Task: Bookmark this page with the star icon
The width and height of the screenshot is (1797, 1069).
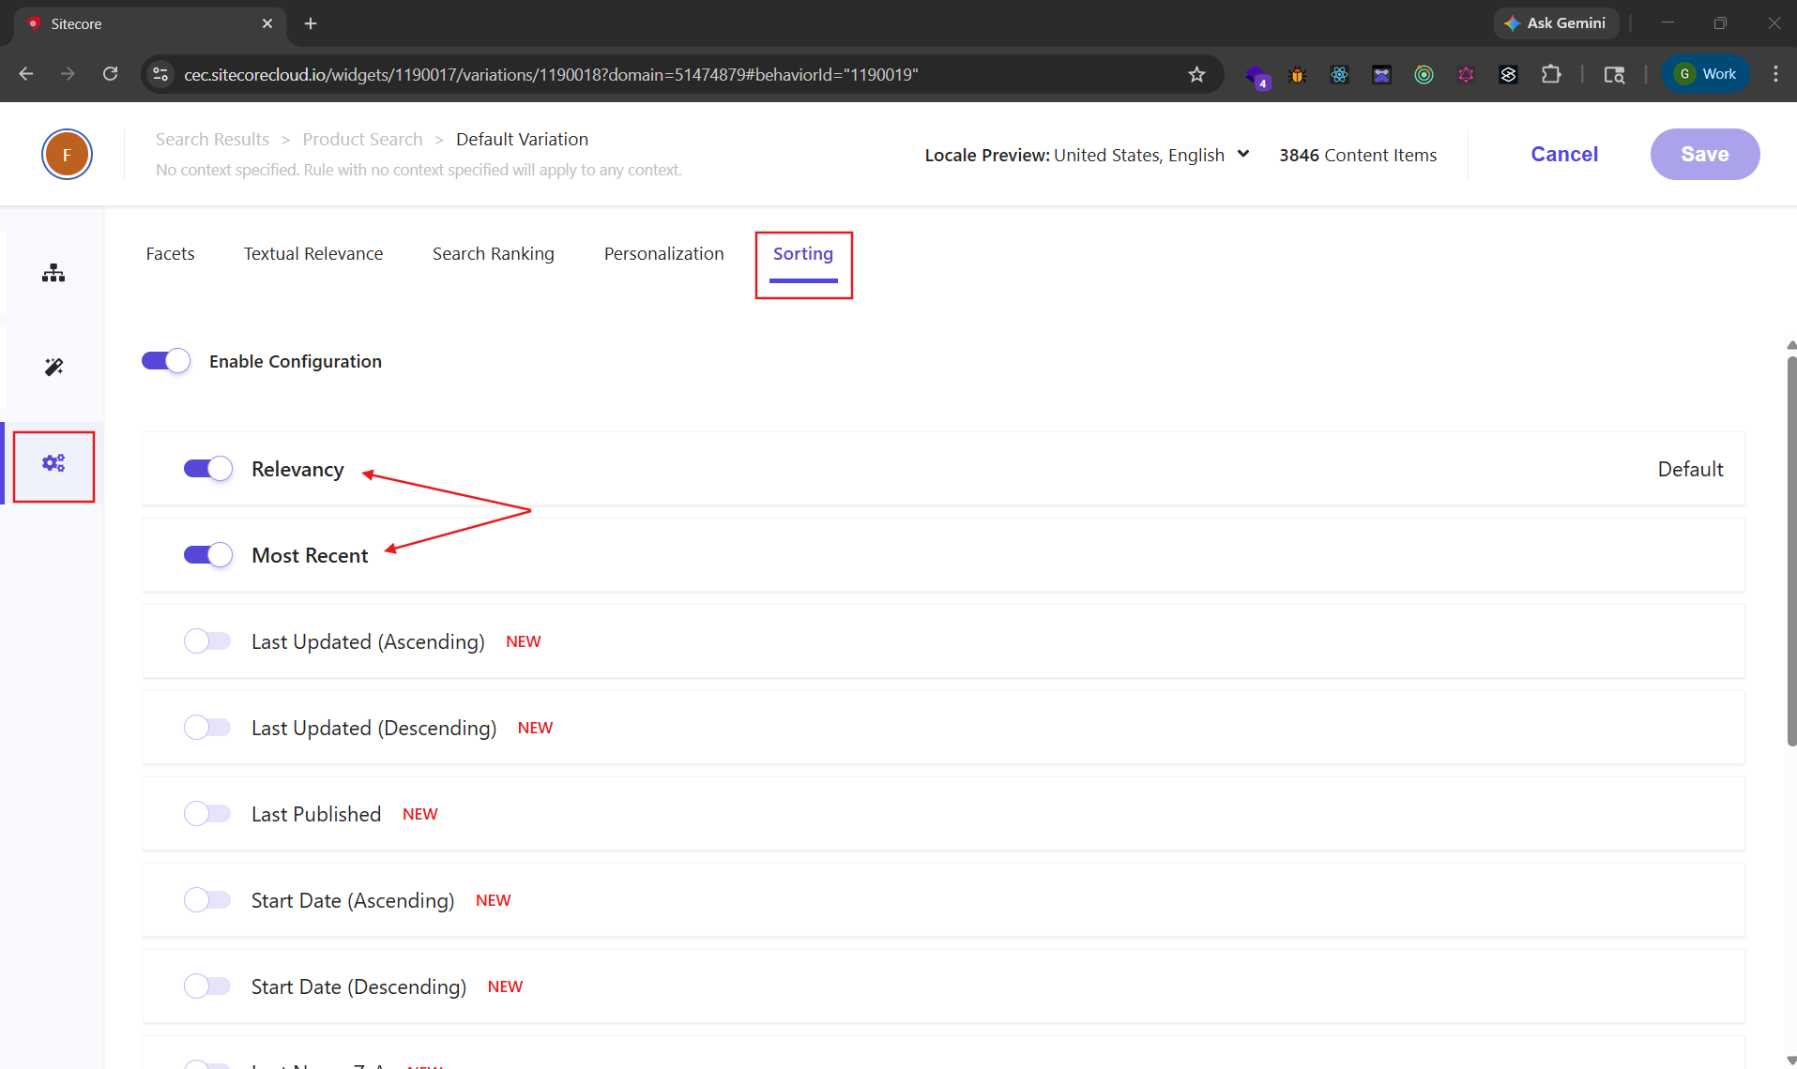Action: 1196,74
